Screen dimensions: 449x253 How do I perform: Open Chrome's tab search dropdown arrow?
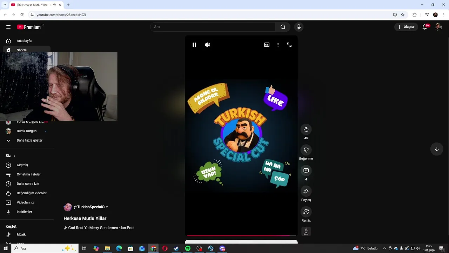tap(5, 5)
